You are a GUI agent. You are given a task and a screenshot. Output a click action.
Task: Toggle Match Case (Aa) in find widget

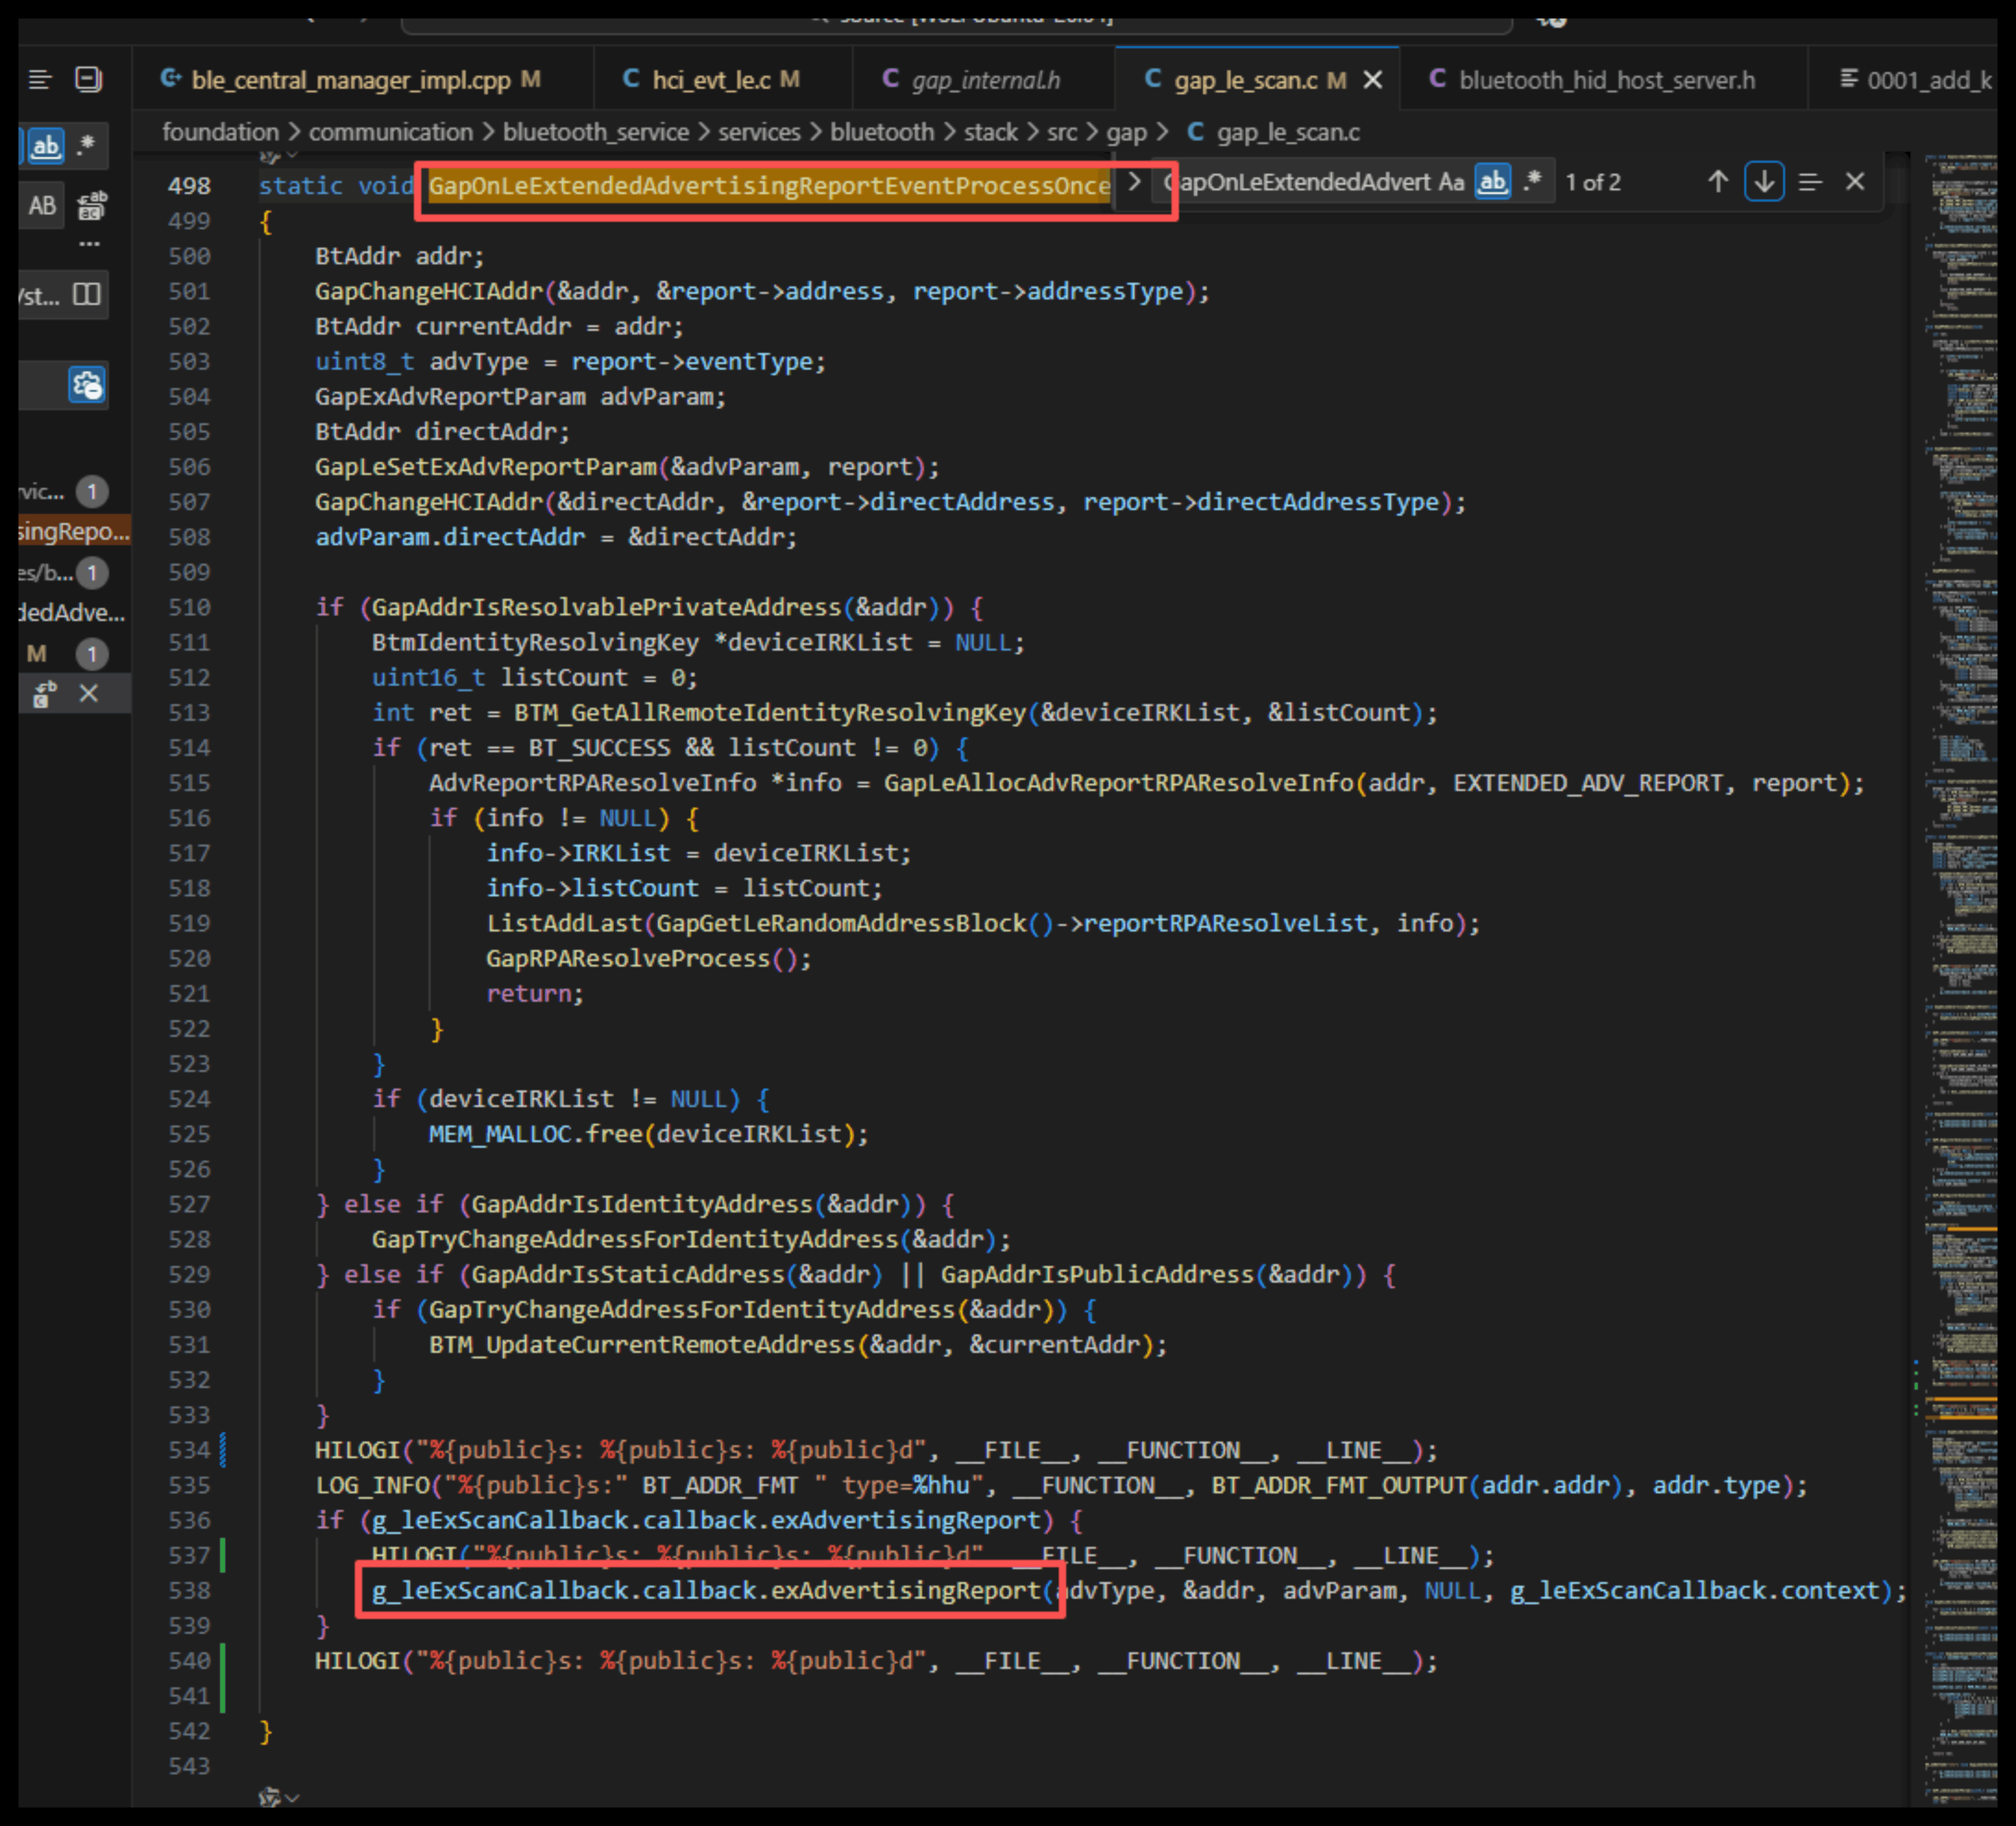(1451, 182)
